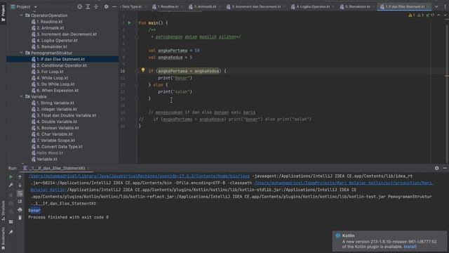449x253 pixels.
Task: Go to previous highlighted error arrow
Action: click(x=438, y=15)
